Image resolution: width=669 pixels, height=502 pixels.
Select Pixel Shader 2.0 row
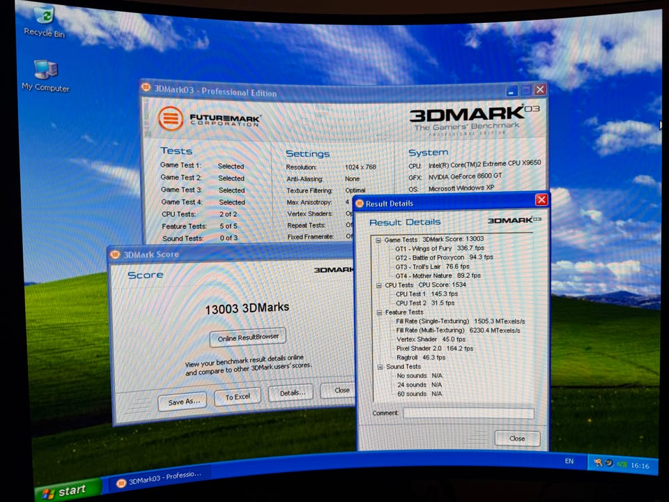pyautogui.click(x=435, y=349)
